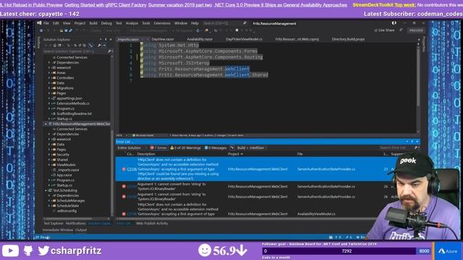Expand the appsettings.json node
The image size is (463, 260).
(49, 98)
